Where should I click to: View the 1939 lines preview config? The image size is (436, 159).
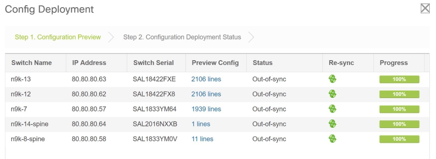pos(206,109)
